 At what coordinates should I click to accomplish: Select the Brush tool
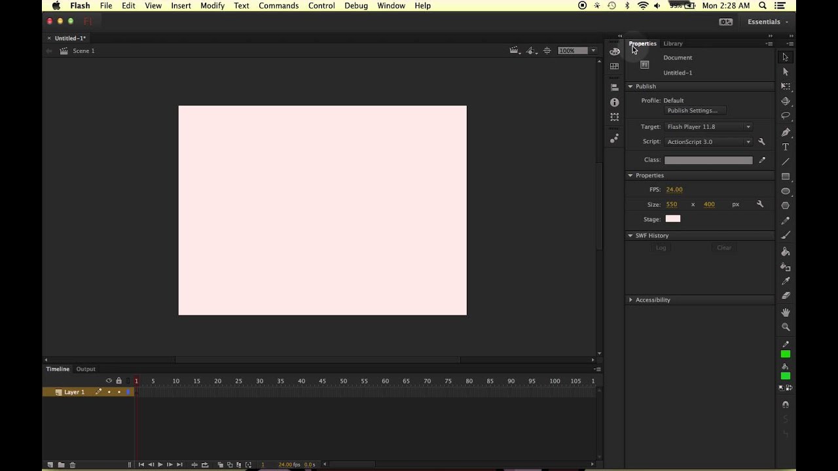(786, 235)
